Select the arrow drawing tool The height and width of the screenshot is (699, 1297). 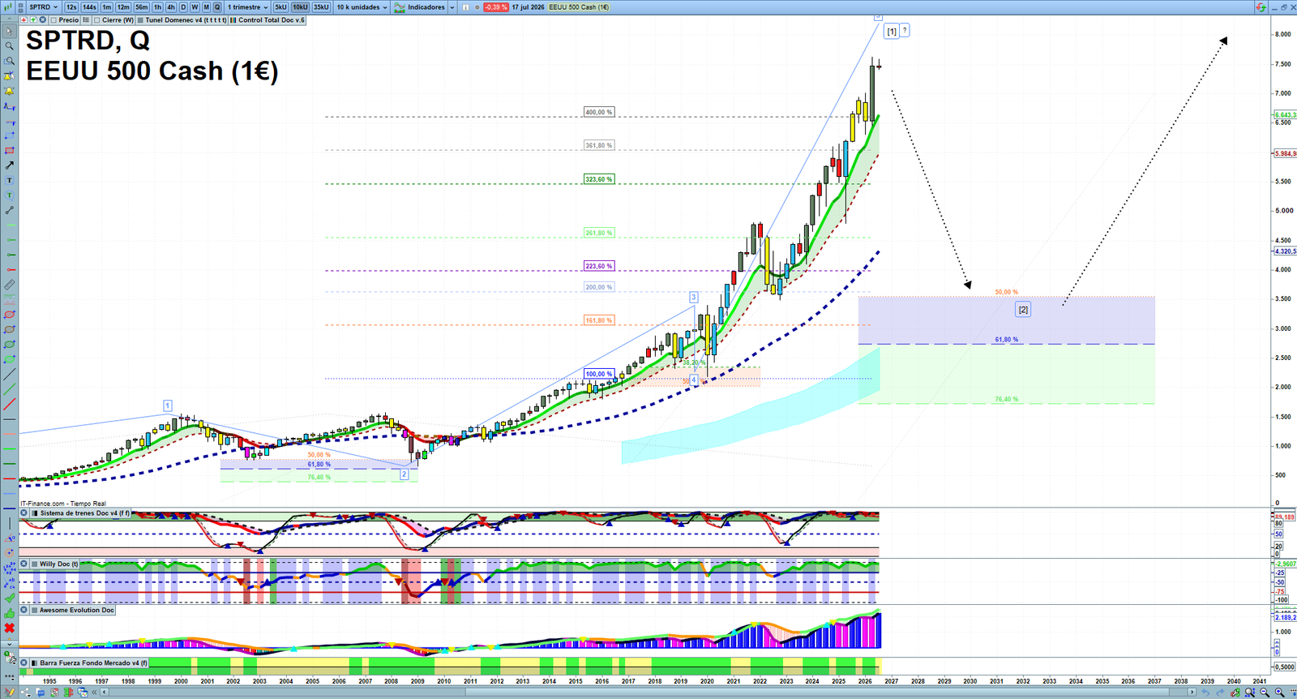click(9, 165)
